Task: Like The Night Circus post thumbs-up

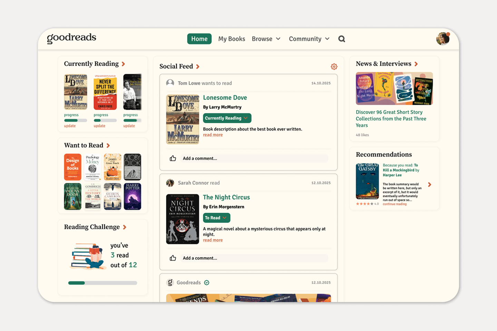Action: coord(173,258)
